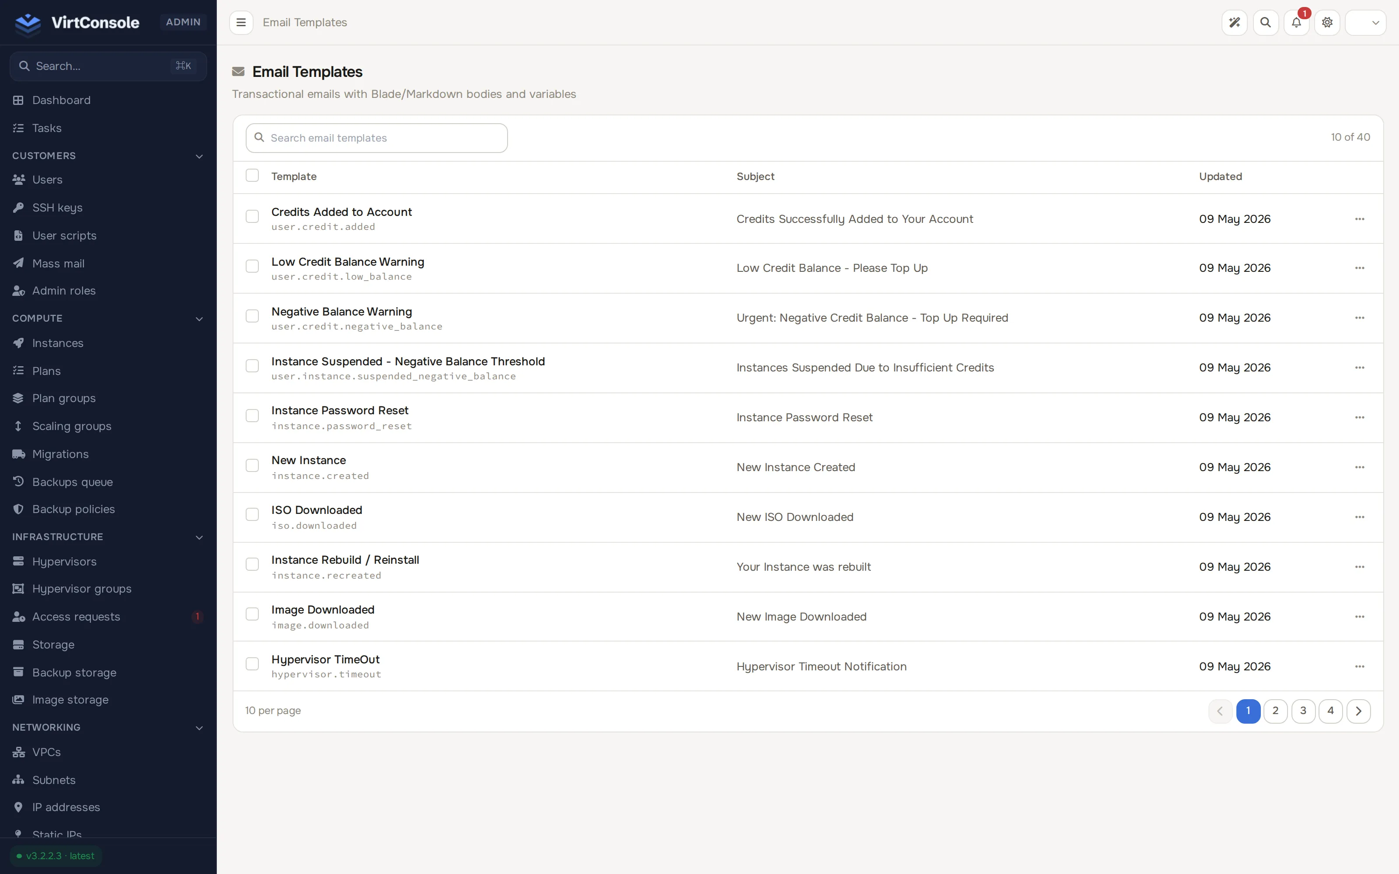
Task: Open row actions for Negative Balance Warning
Action: 1359,318
